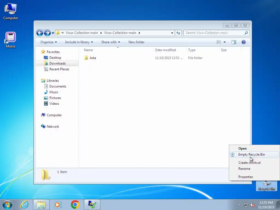
Task: Expand the address bar history dropdown
Action: 172,33
